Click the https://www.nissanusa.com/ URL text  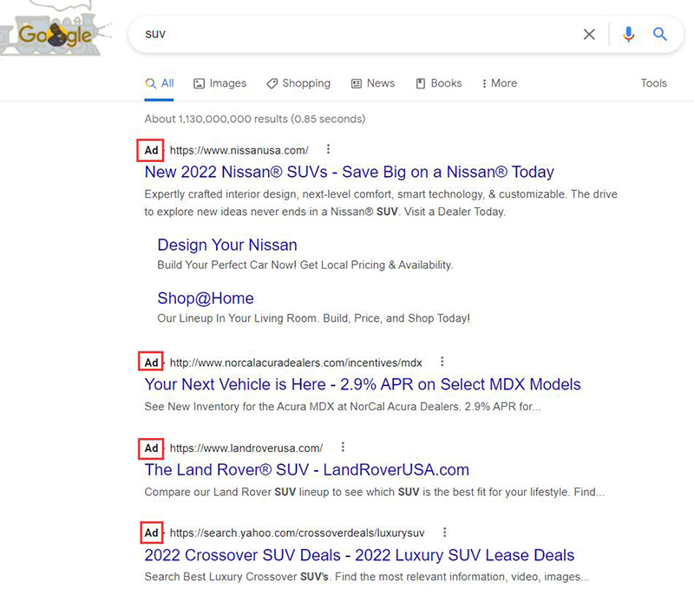(x=239, y=150)
